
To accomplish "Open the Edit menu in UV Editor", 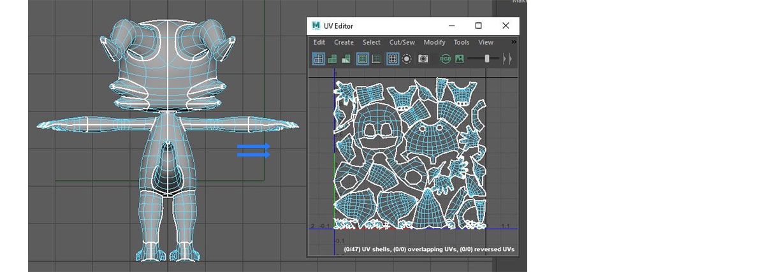I will [319, 42].
